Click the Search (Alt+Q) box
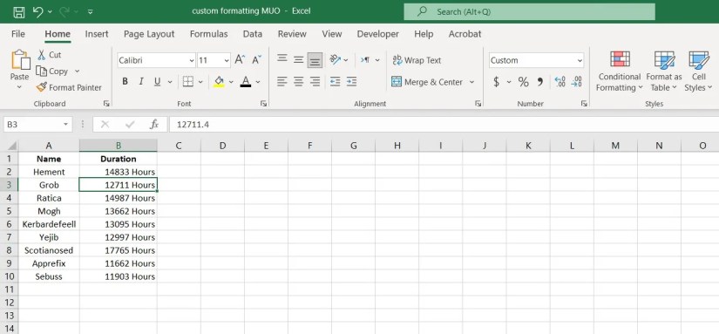 [529, 12]
